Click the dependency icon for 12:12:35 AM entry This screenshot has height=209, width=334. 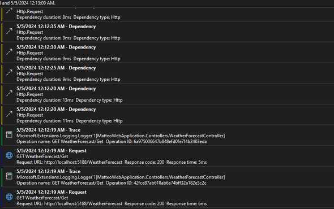coord(9,32)
